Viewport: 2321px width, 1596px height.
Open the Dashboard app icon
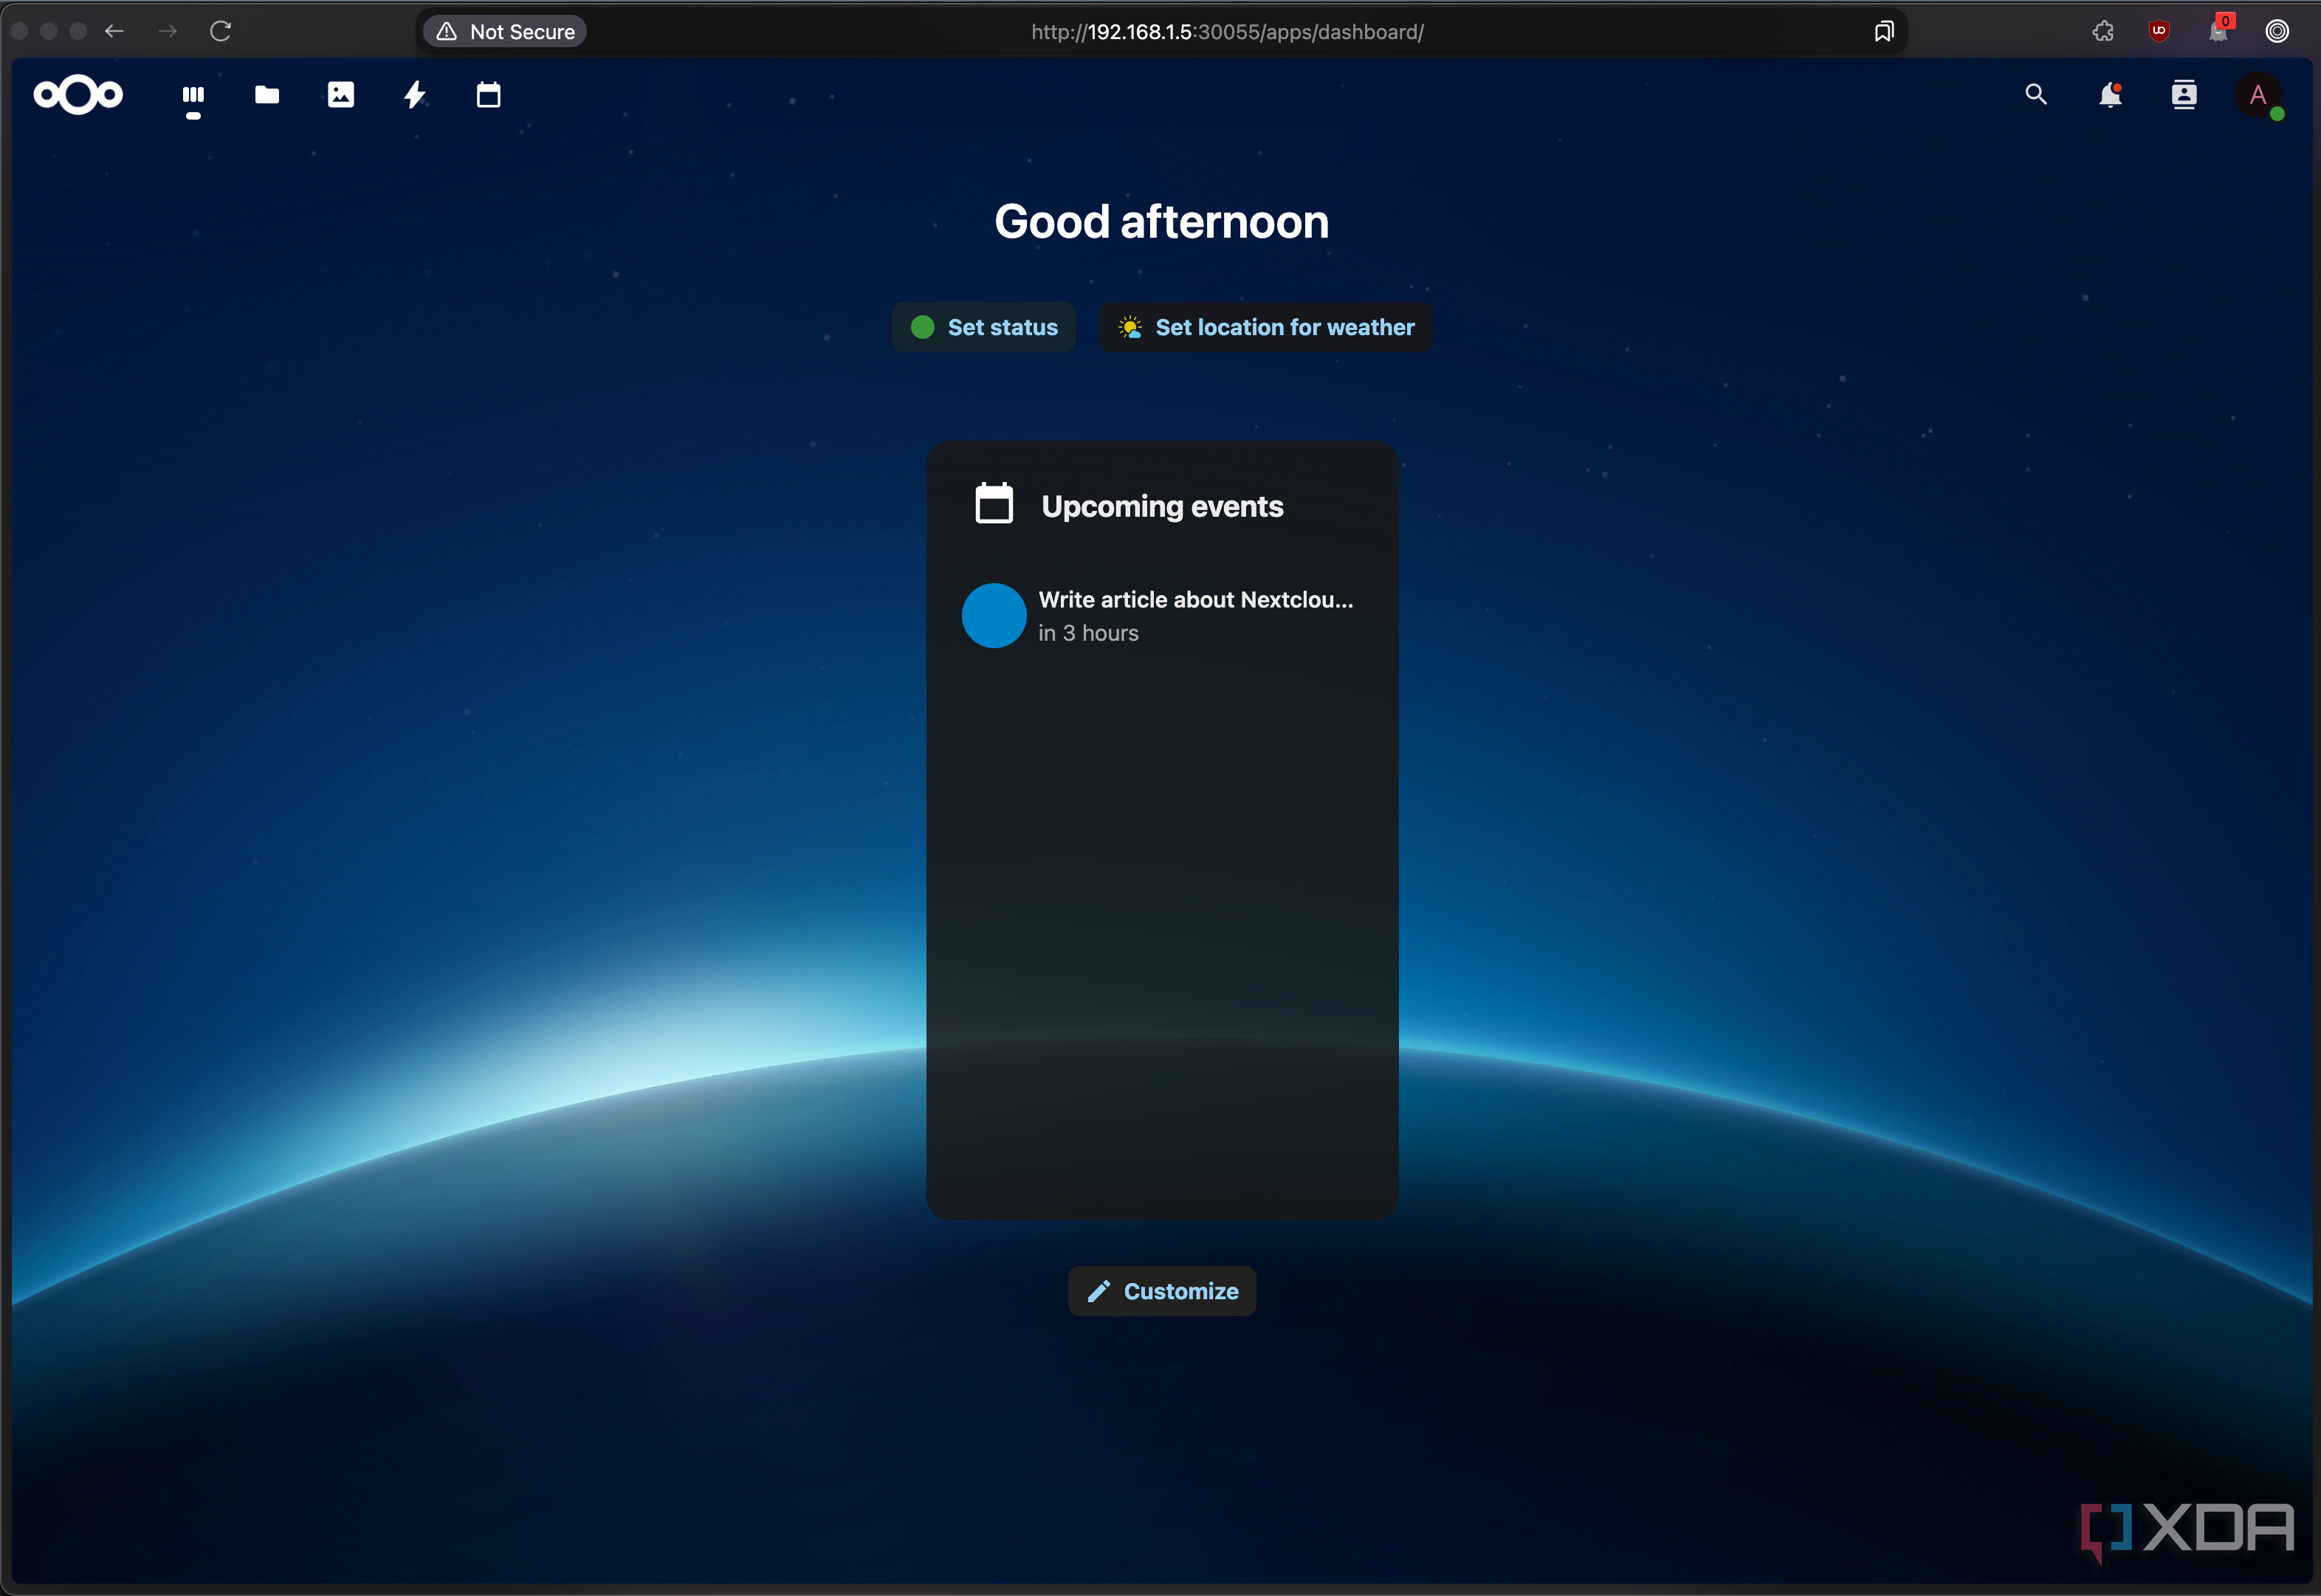[193, 95]
